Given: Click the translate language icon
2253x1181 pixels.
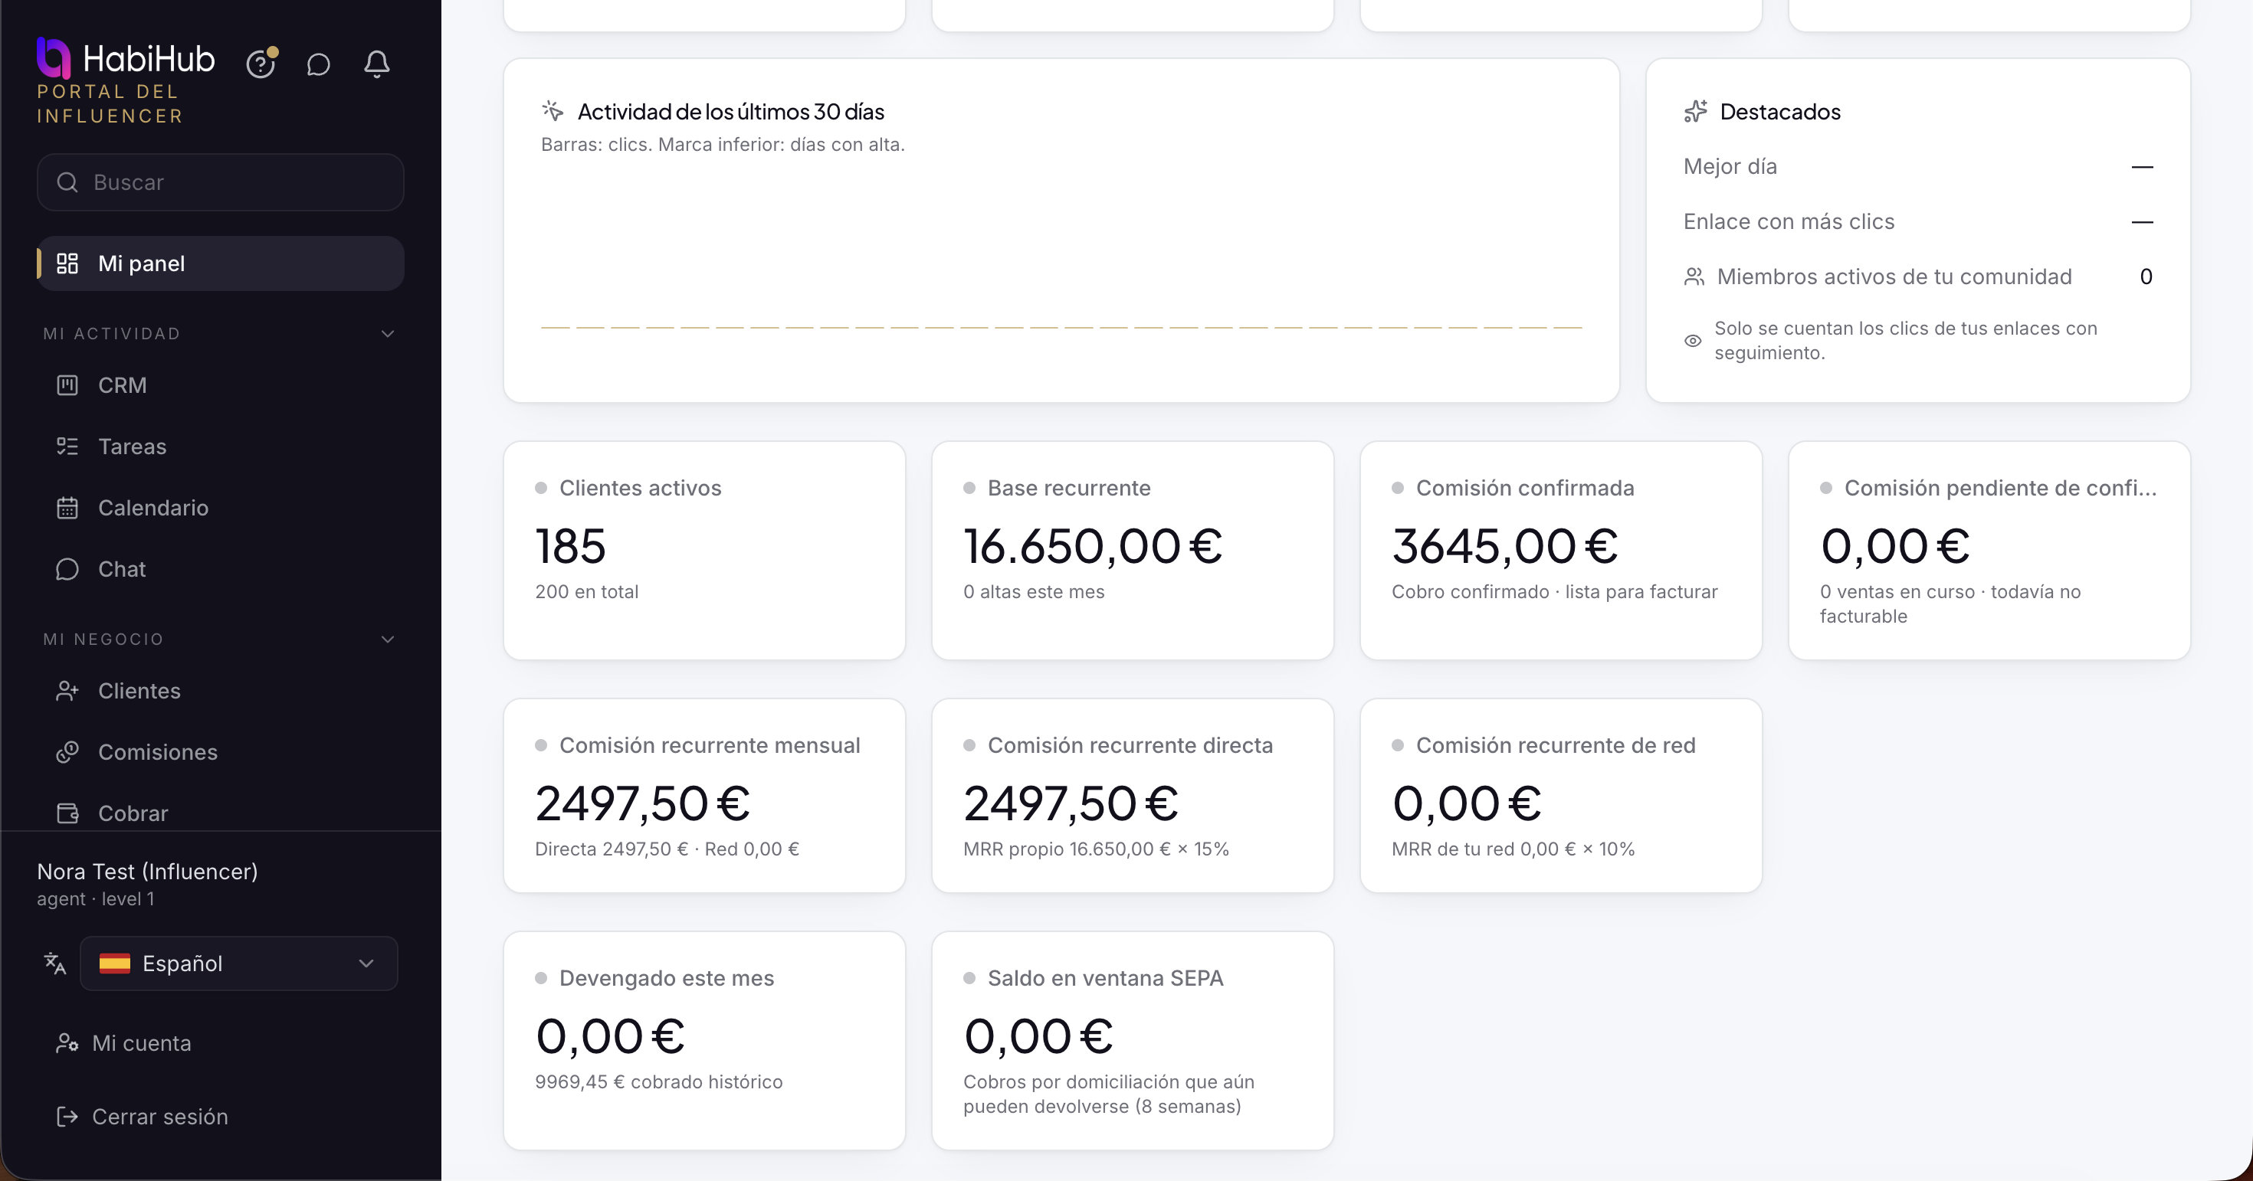Looking at the screenshot, I should [x=54, y=963].
